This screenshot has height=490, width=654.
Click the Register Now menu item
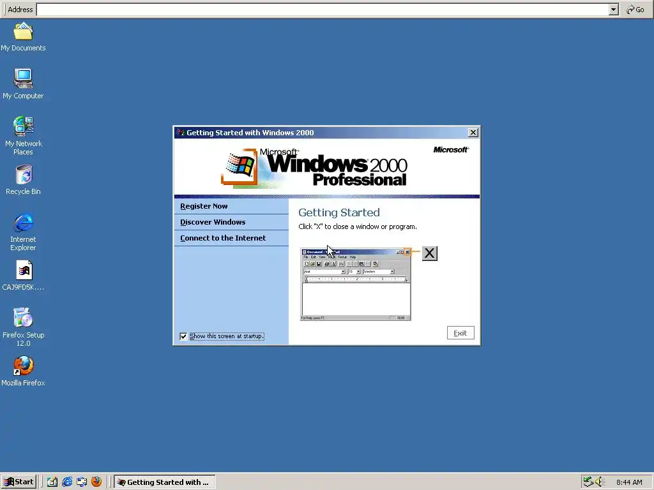pos(231,206)
